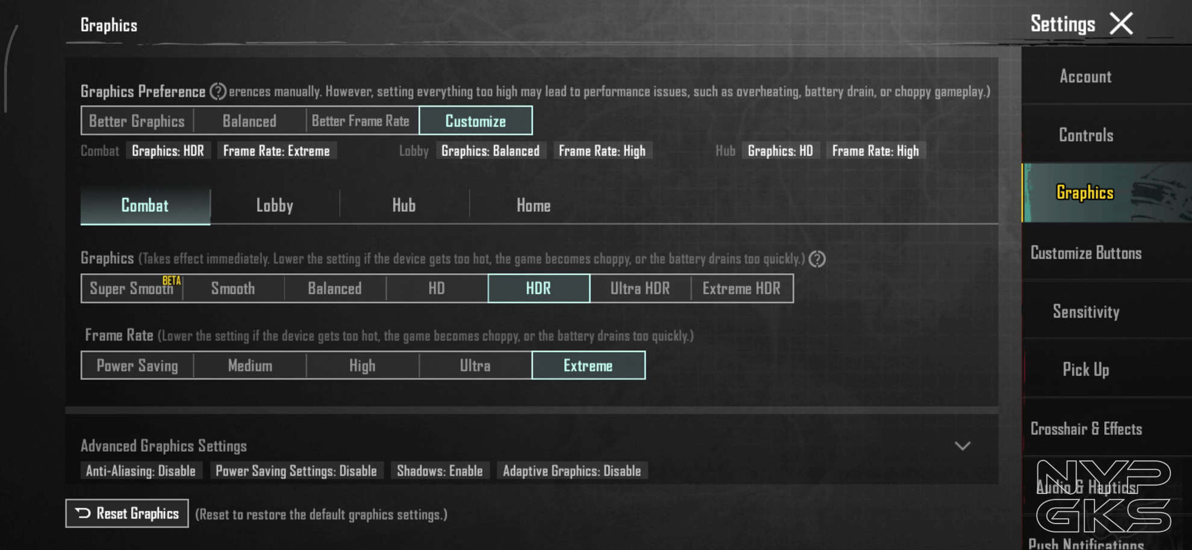Select Super Smooth beta graphics option
This screenshot has width=1192, height=550.
[132, 289]
